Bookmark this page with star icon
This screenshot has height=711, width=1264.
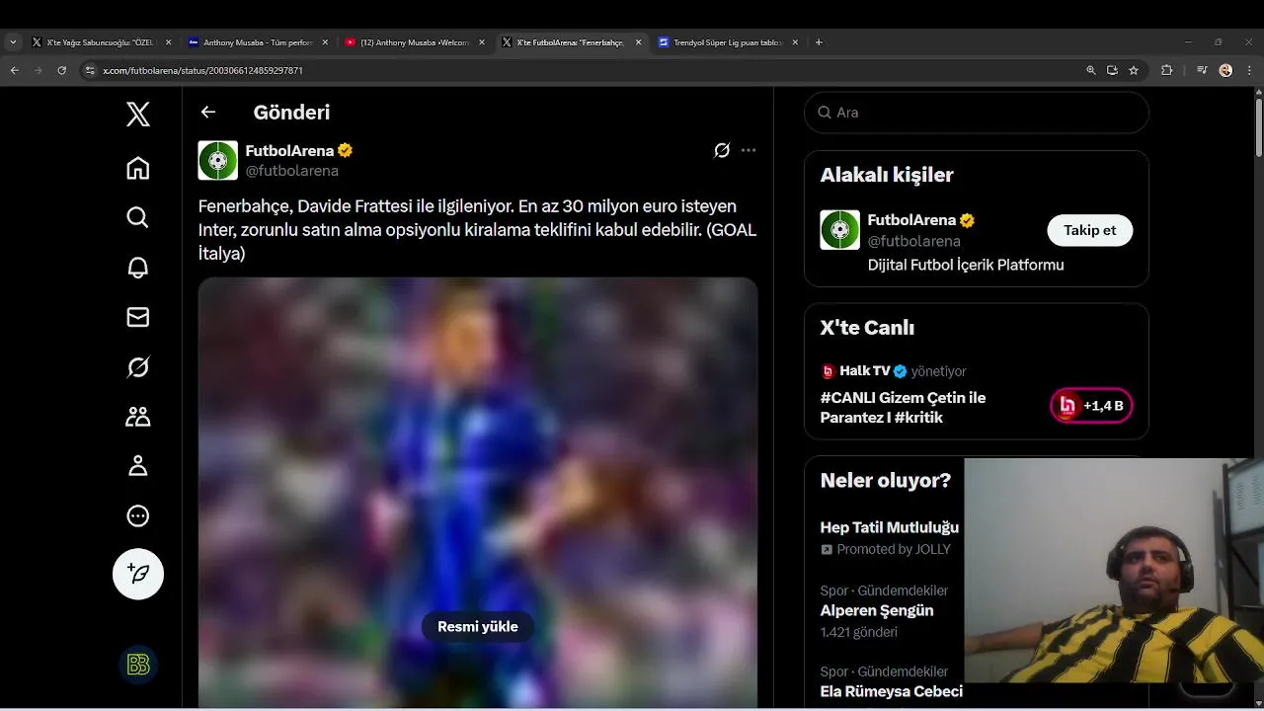pyautogui.click(x=1134, y=70)
